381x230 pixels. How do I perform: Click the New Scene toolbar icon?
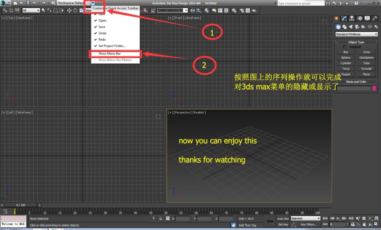click(15, 3)
